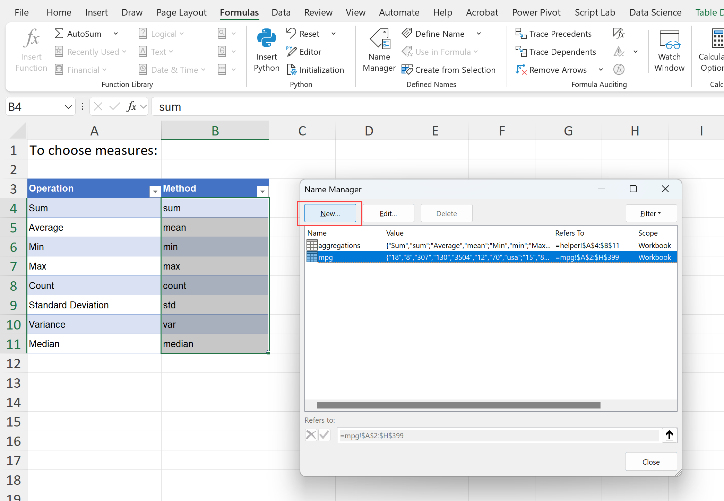
Task: Switch to the Data ribbon tab
Action: coord(281,12)
